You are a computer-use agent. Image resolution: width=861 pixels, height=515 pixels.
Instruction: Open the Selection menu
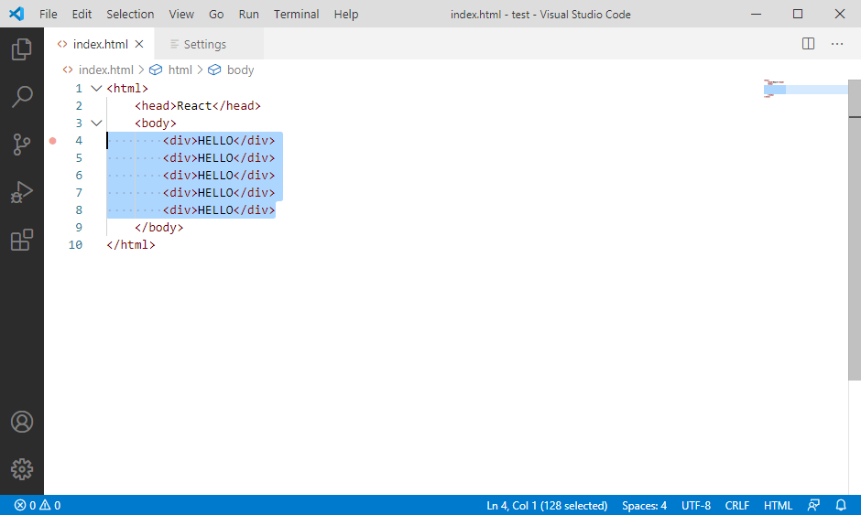pyautogui.click(x=130, y=15)
